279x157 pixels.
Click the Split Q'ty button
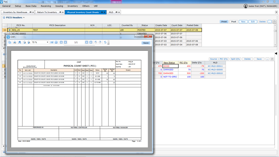[235, 59]
